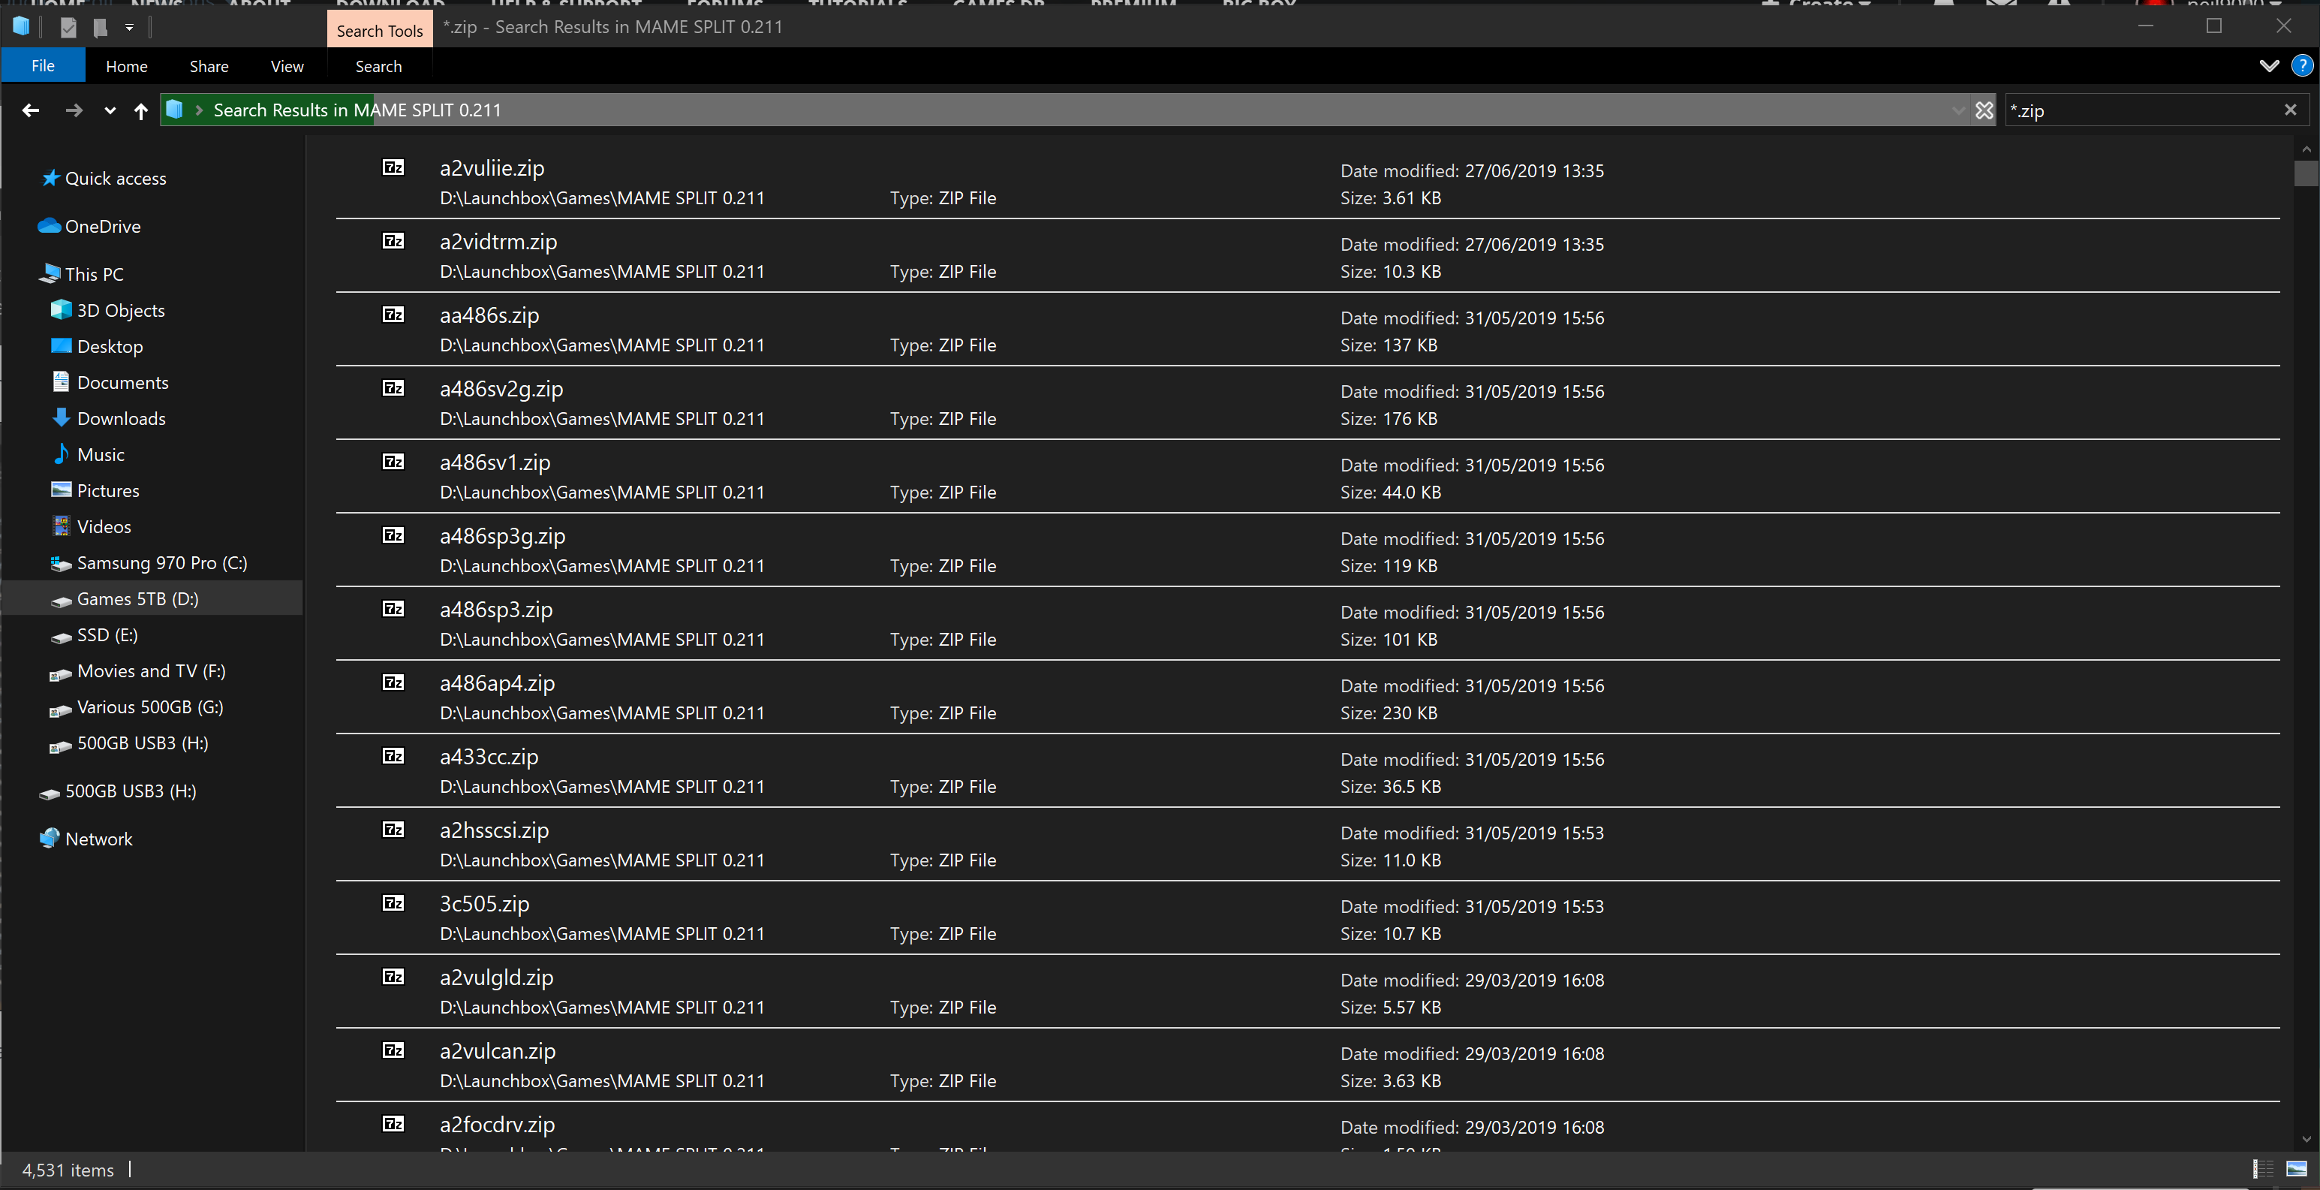This screenshot has width=2320, height=1190.
Task: Clear the *.zip search box
Action: [x=2290, y=110]
